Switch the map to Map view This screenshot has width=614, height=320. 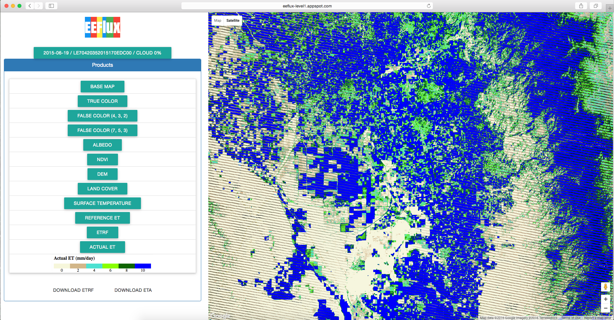(x=218, y=20)
